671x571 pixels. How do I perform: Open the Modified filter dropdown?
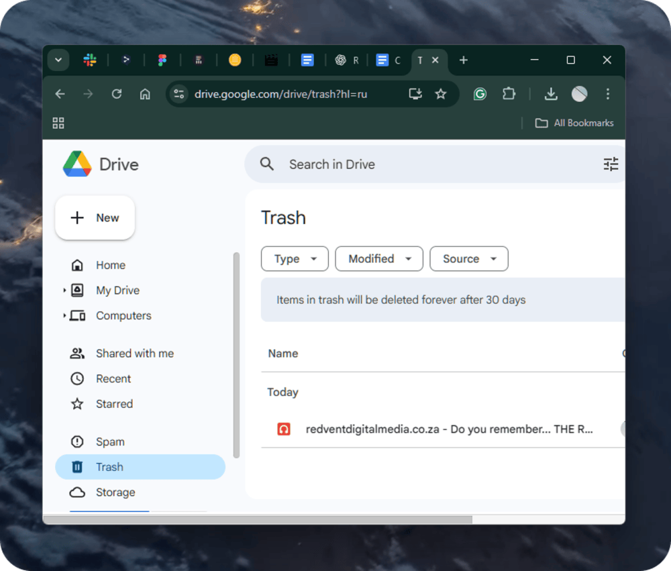click(x=379, y=259)
